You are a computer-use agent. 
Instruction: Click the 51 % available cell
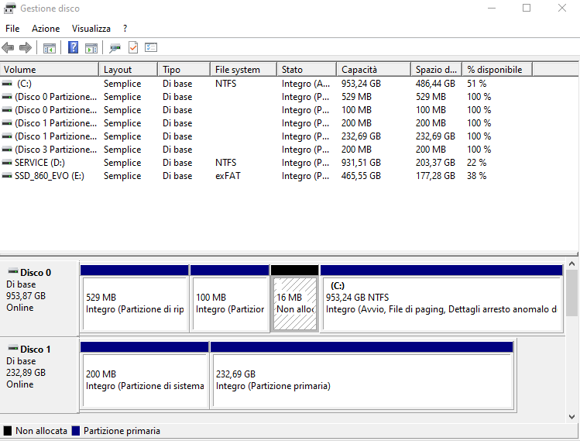point(477,84)
